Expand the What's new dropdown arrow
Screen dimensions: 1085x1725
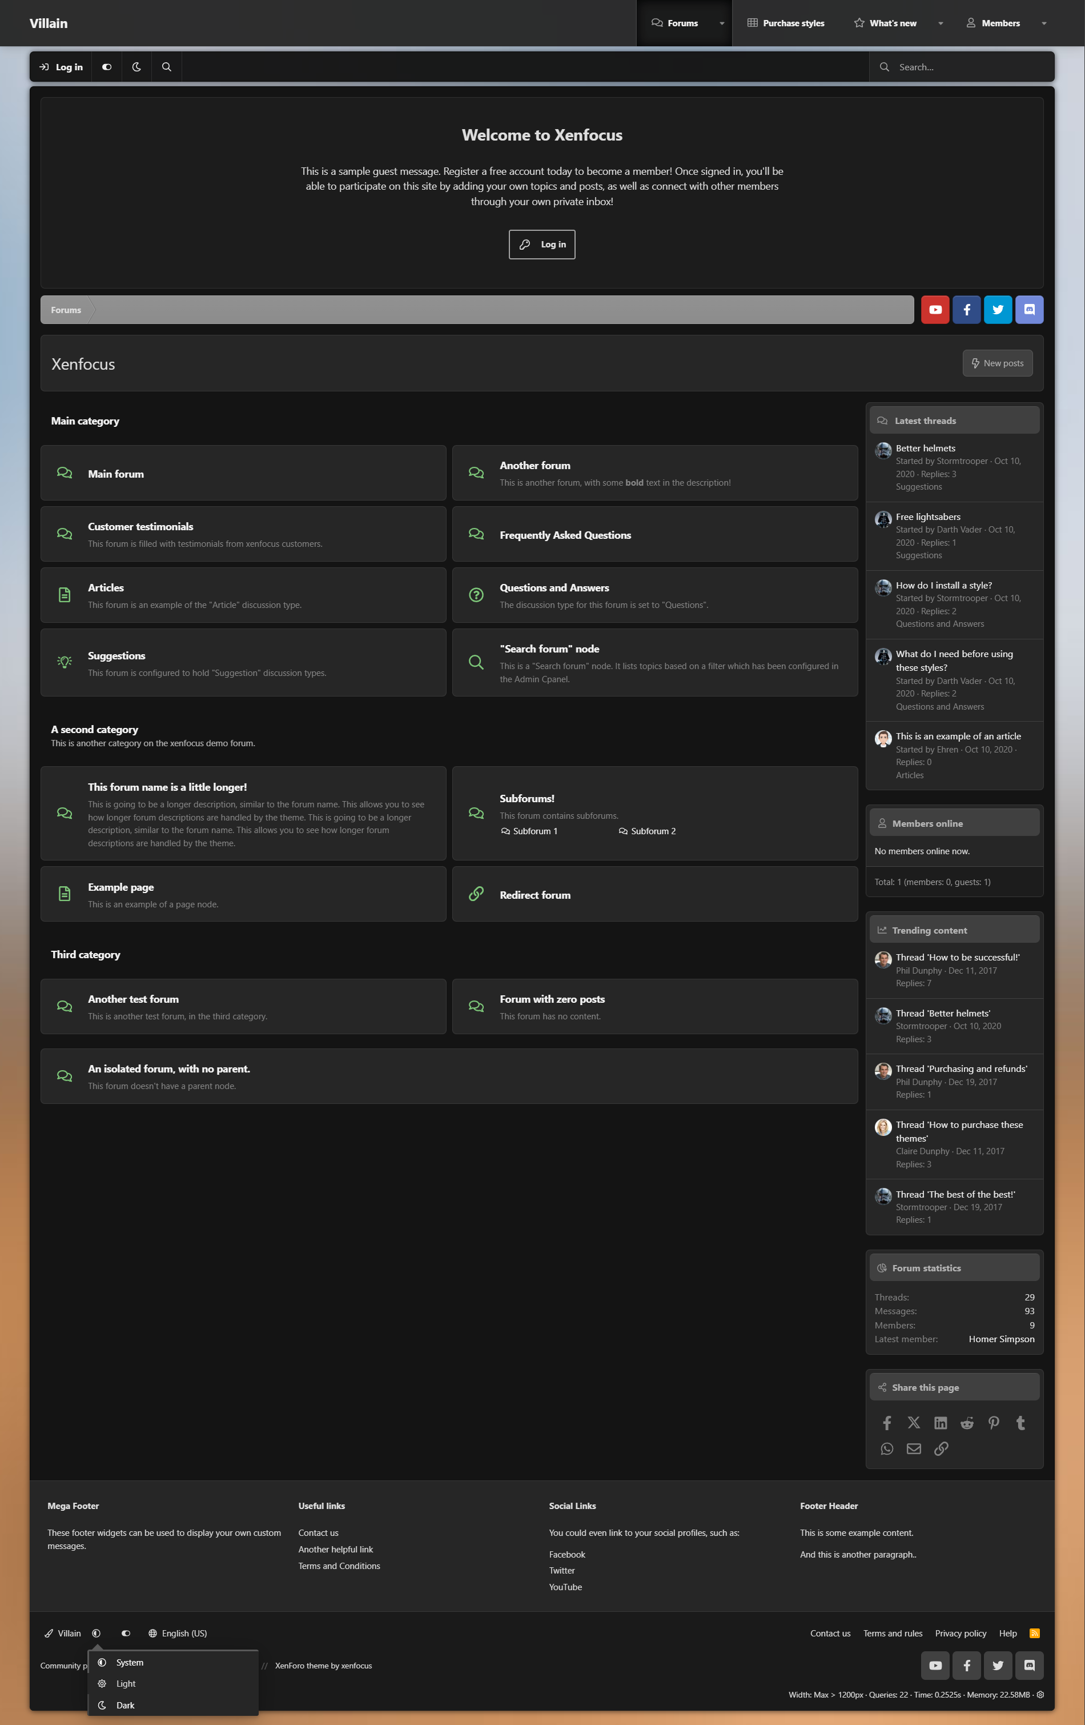click(941, 23)
